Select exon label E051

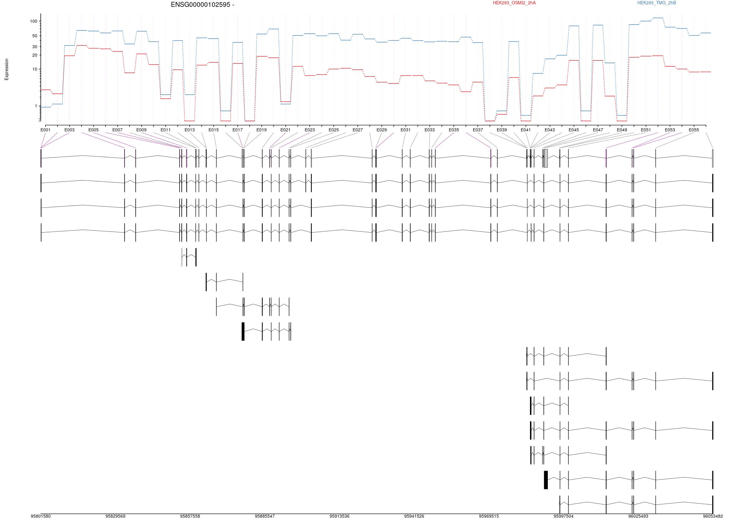click(x=646, y=130)
